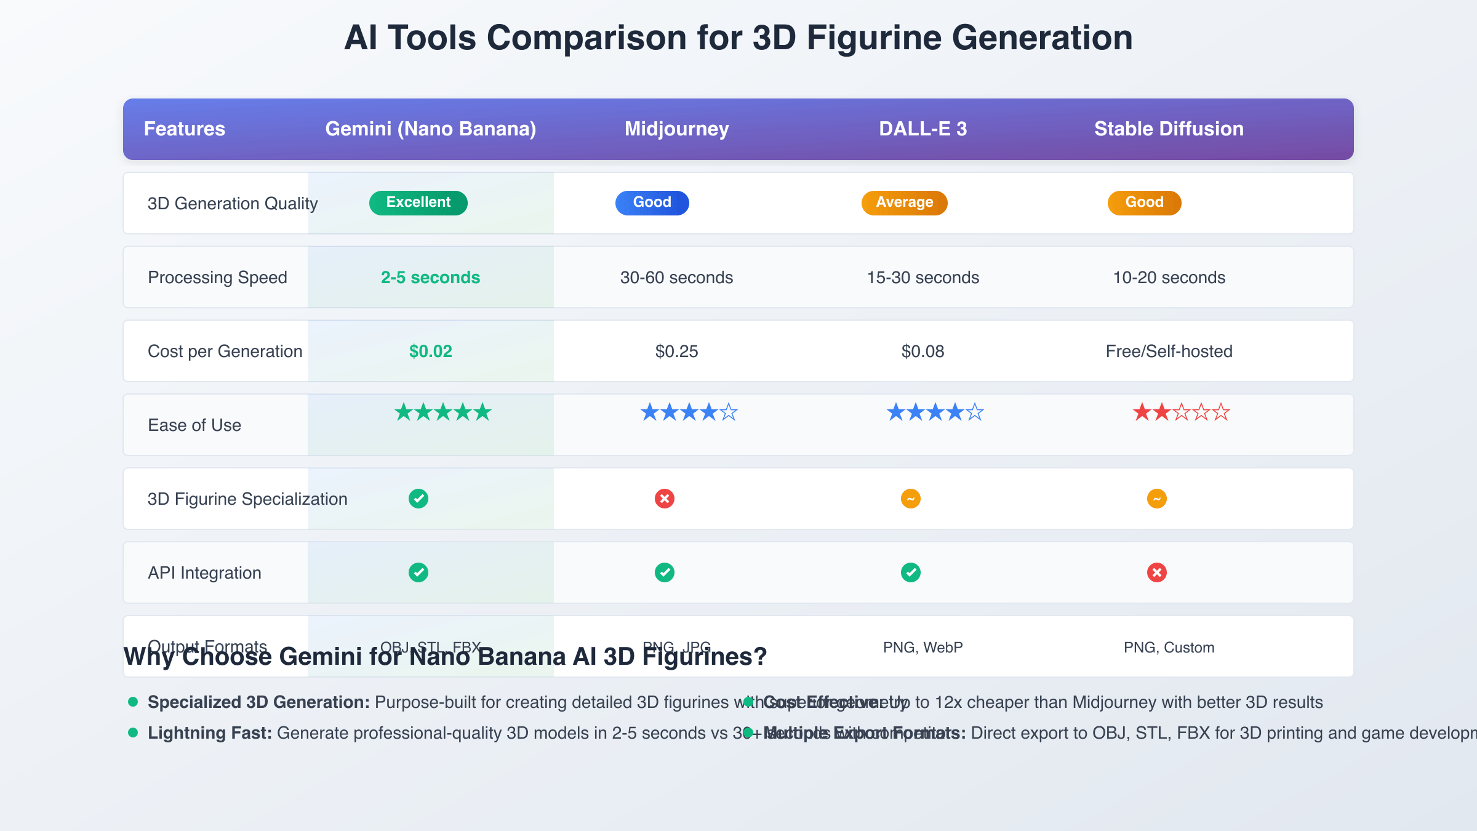Click DALL-E 3's orange partial icon for Specialization

click(911, 499)
